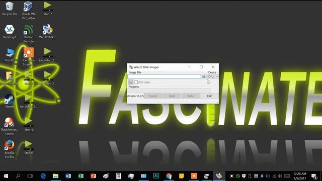Close the Win32 Disk Imager window
The image size is (322, 181).
[213, 67]
